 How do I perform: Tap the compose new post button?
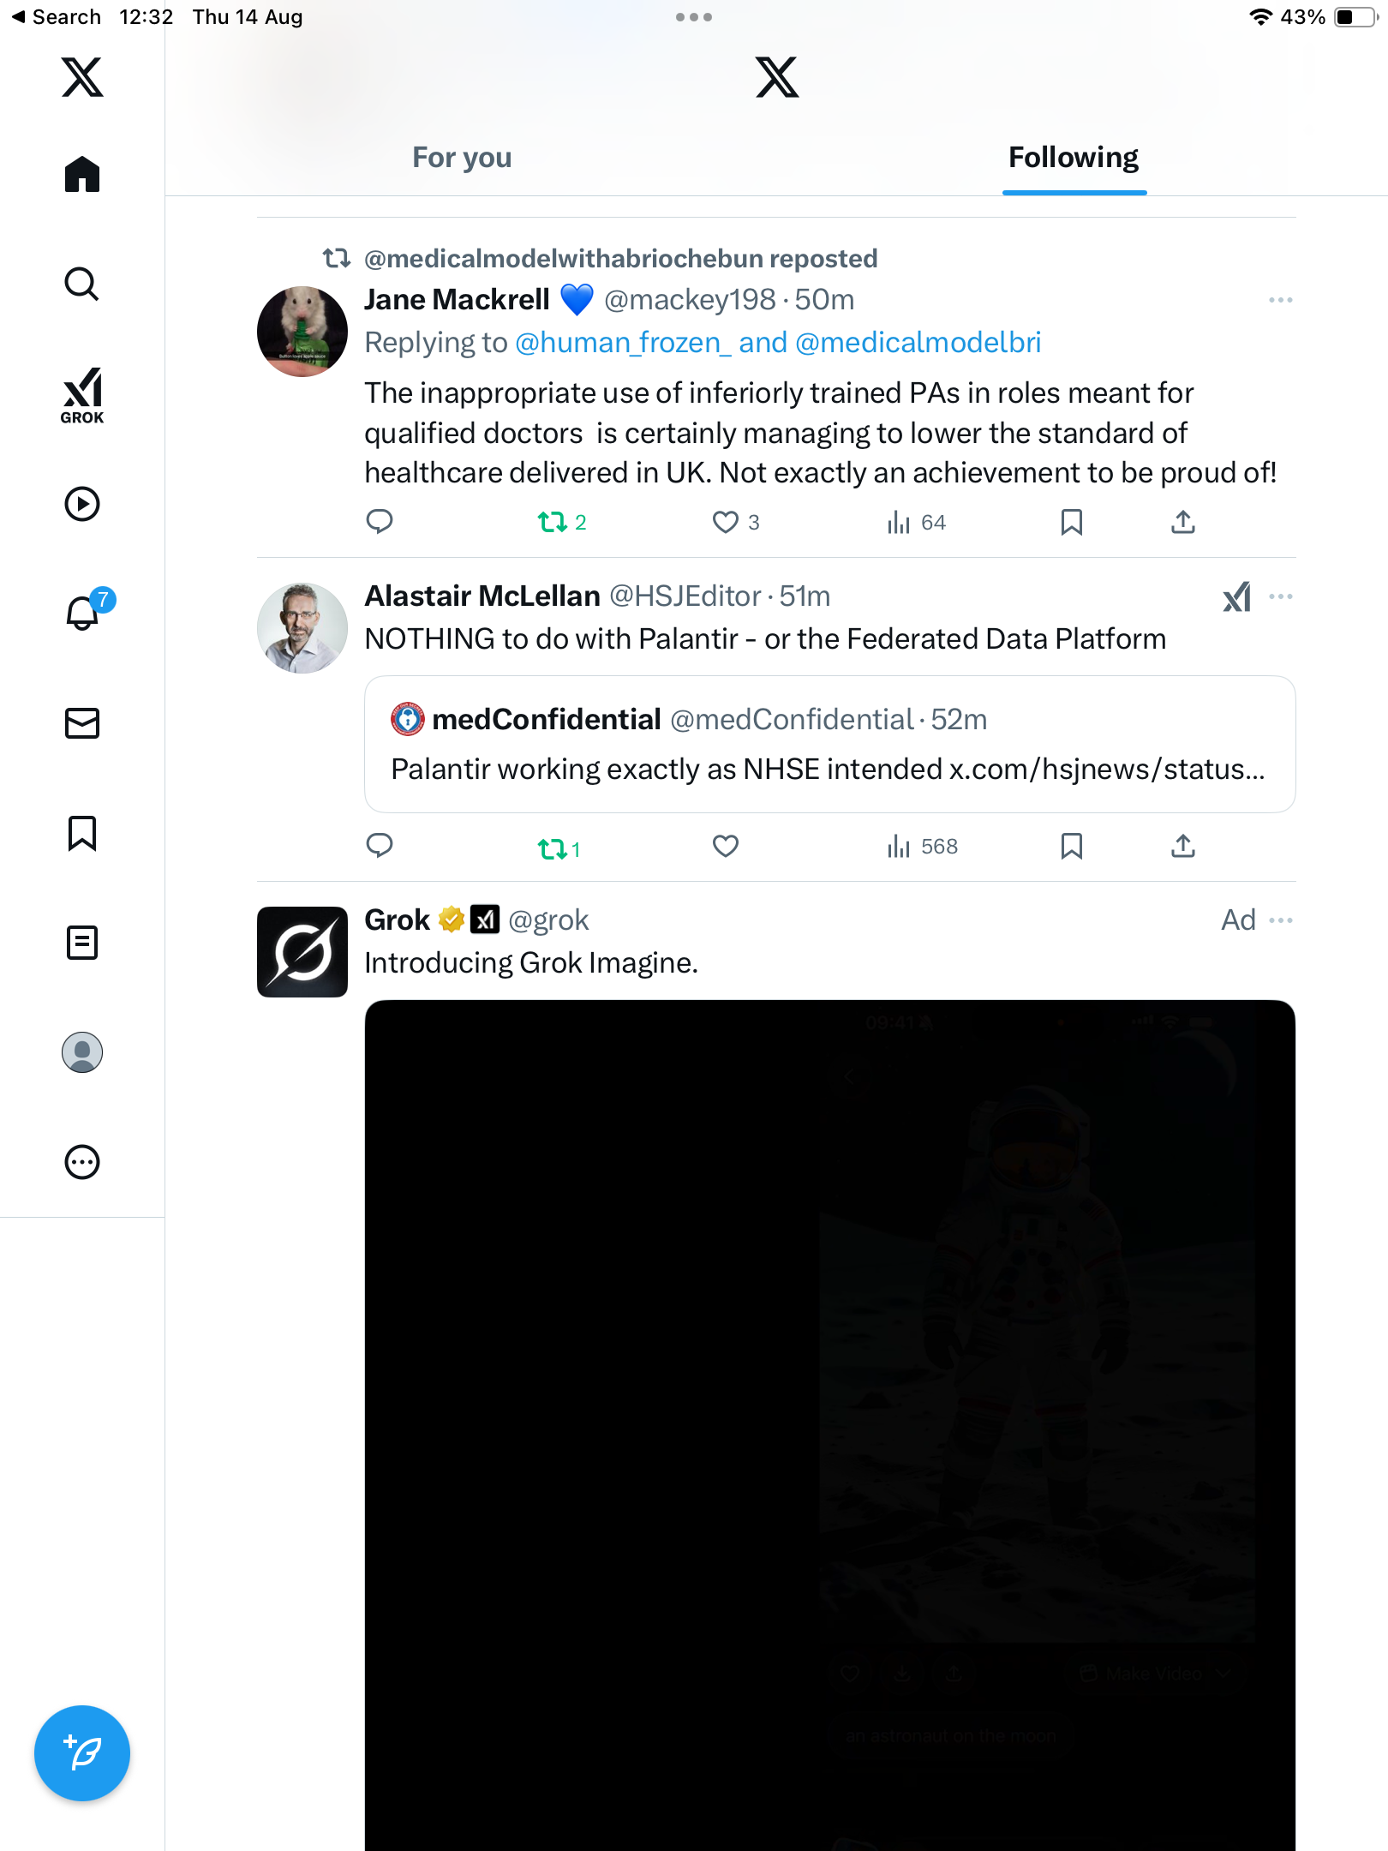coord(82,1753)
